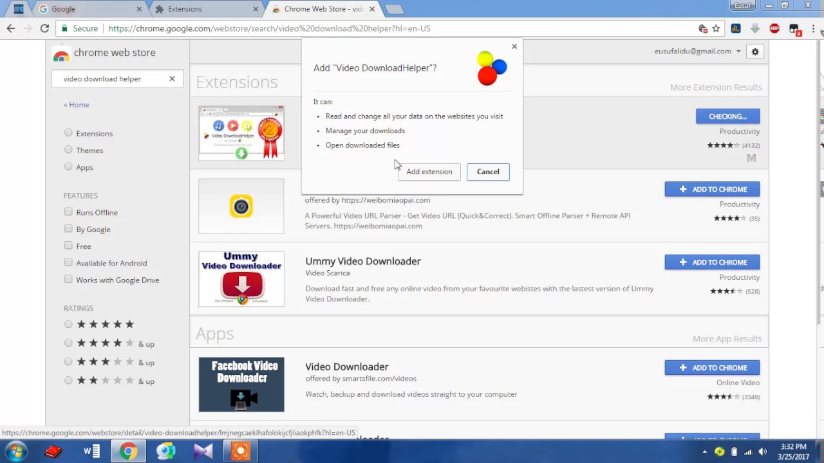824x463 pixels.
Task: Add the weibomiaopai extension to Chrome
Action: tap(713, 189)
